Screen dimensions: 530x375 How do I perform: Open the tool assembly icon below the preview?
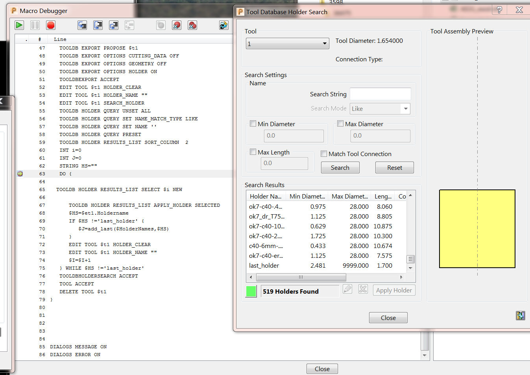(x=520, y=315)
